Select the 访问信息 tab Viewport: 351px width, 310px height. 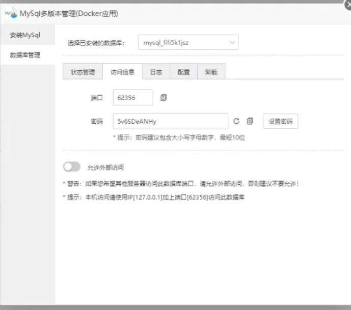point(122,72)
